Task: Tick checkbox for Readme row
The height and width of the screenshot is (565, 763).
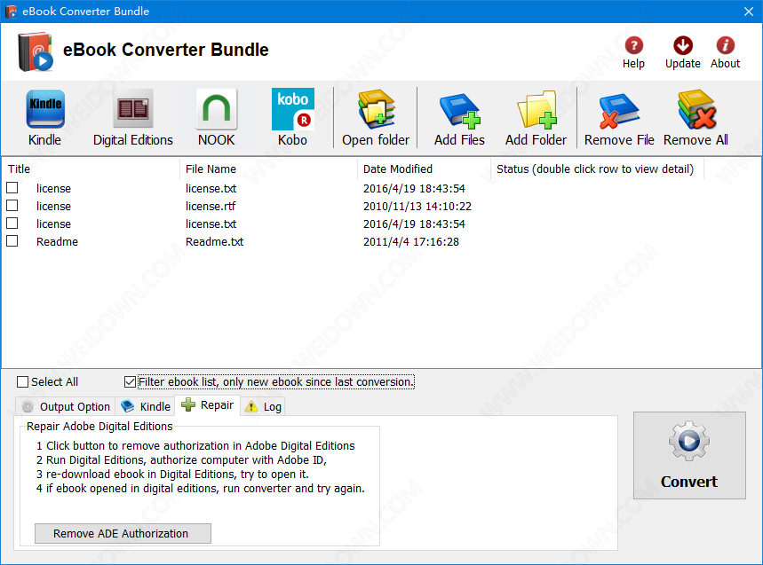Action: (x=12, y=241)
